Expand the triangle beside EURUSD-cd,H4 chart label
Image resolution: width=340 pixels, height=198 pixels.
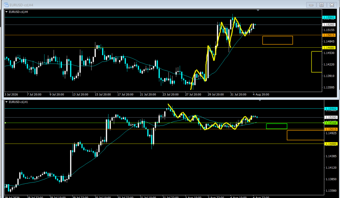click(x=7, y=12)
